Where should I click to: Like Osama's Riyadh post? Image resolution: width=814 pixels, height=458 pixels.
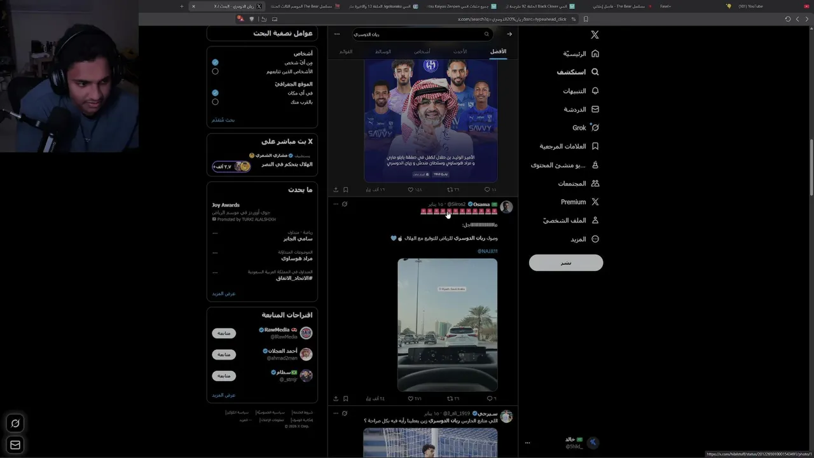[415, 399]
